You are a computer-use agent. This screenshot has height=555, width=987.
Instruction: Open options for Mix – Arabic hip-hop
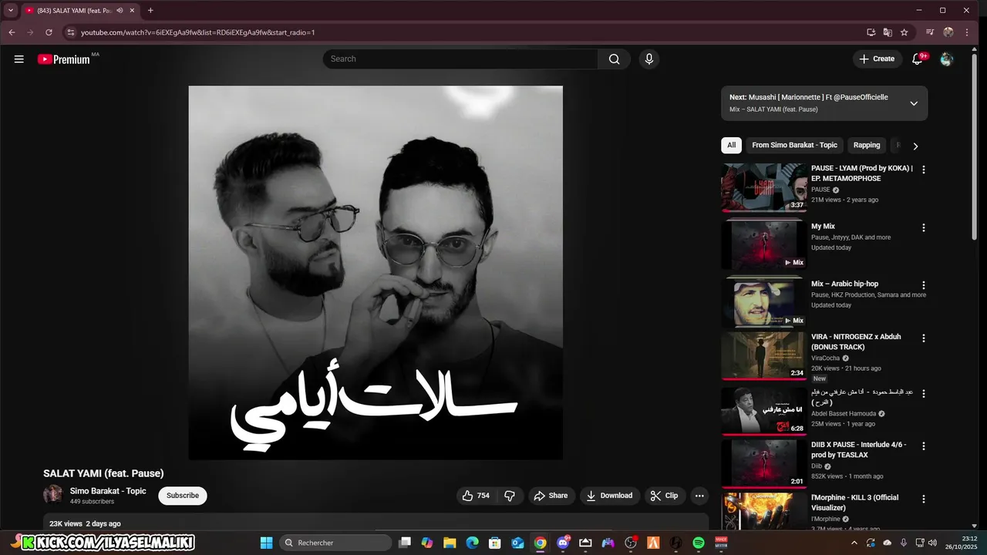924,285
